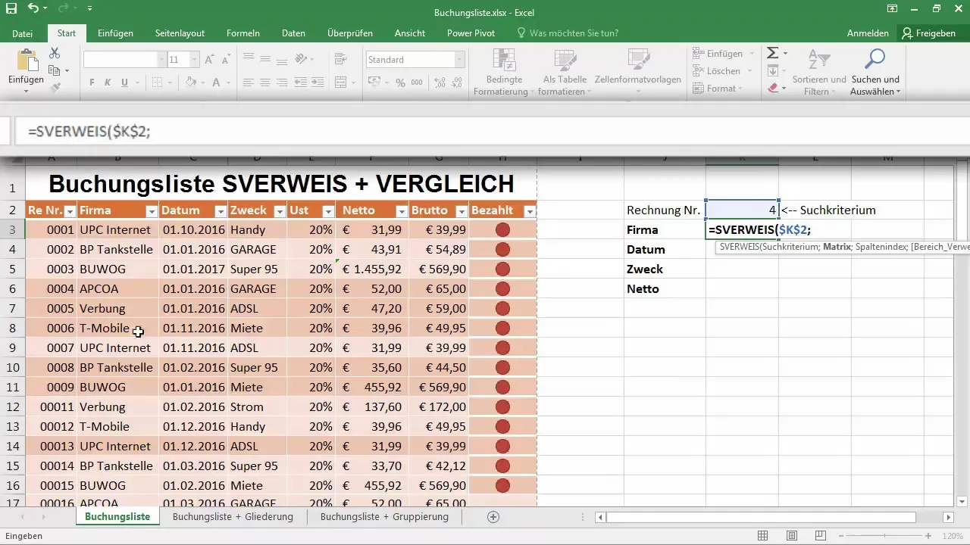Toggle italic K formatting

pyautogui.click(x=109, y=83)
